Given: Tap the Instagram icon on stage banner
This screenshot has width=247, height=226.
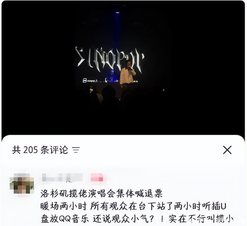Looking at the screenshot, I should pyautogui.click(x=85, y=81).
